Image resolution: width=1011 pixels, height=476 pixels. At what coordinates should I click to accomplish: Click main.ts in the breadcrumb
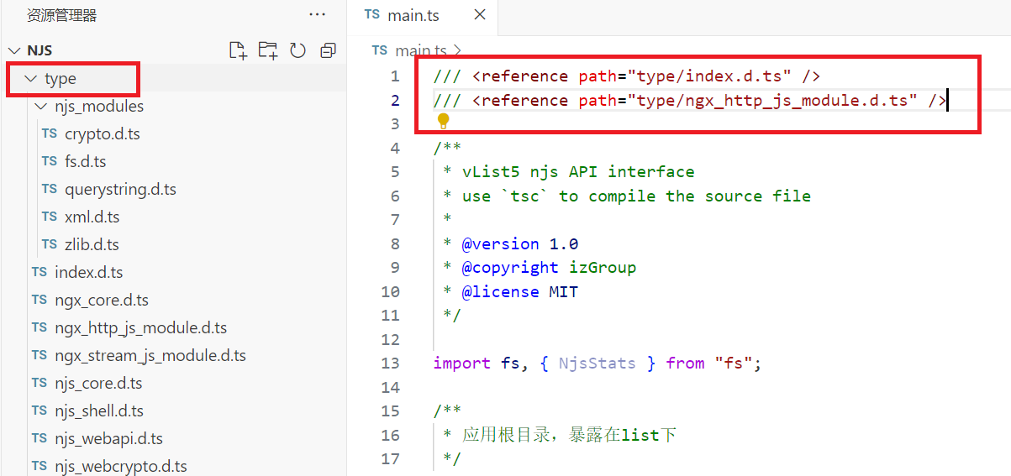coord(423,51)
